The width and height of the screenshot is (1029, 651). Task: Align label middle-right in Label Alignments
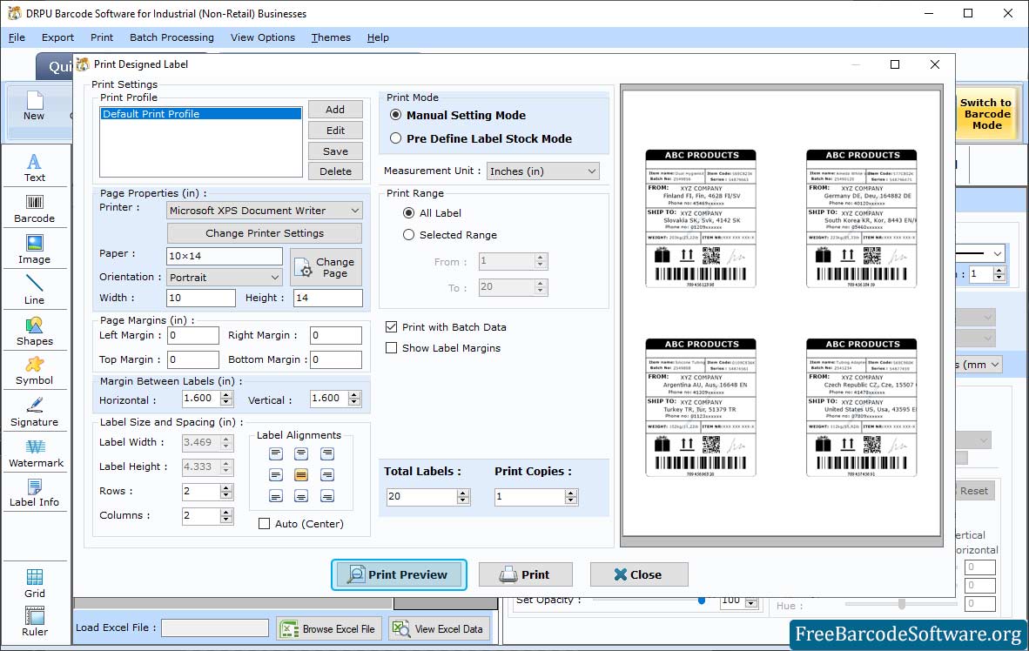[326, 474]
